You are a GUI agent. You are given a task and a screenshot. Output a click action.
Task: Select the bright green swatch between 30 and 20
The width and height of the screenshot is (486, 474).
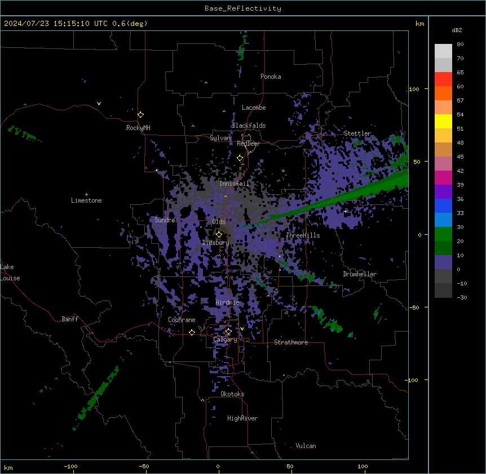point(443,234)
